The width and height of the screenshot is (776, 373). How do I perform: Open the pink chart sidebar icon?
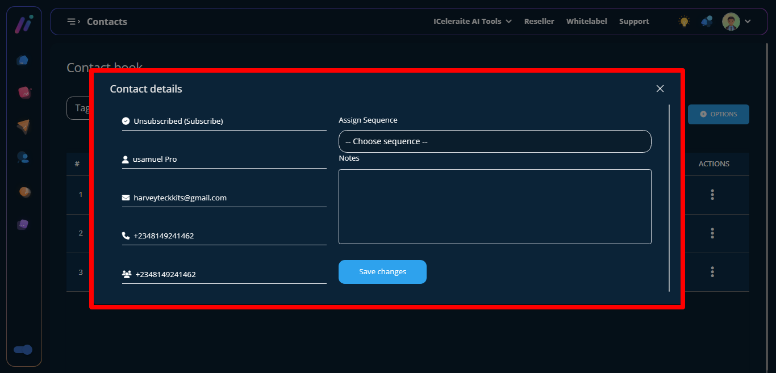coord(24,93)
